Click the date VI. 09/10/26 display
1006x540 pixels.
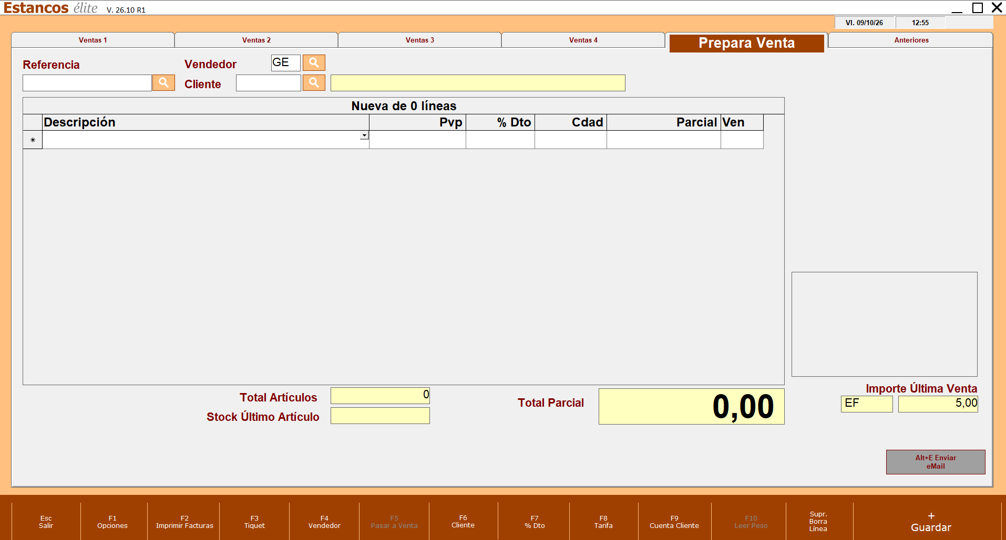(864, 23)
